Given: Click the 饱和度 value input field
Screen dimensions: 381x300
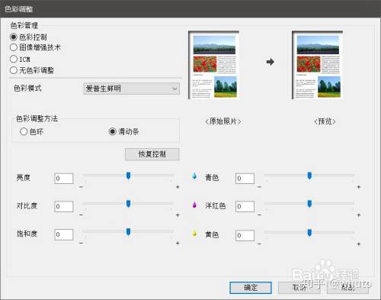Looking at the screenshot, I should [x=64, y=234].
